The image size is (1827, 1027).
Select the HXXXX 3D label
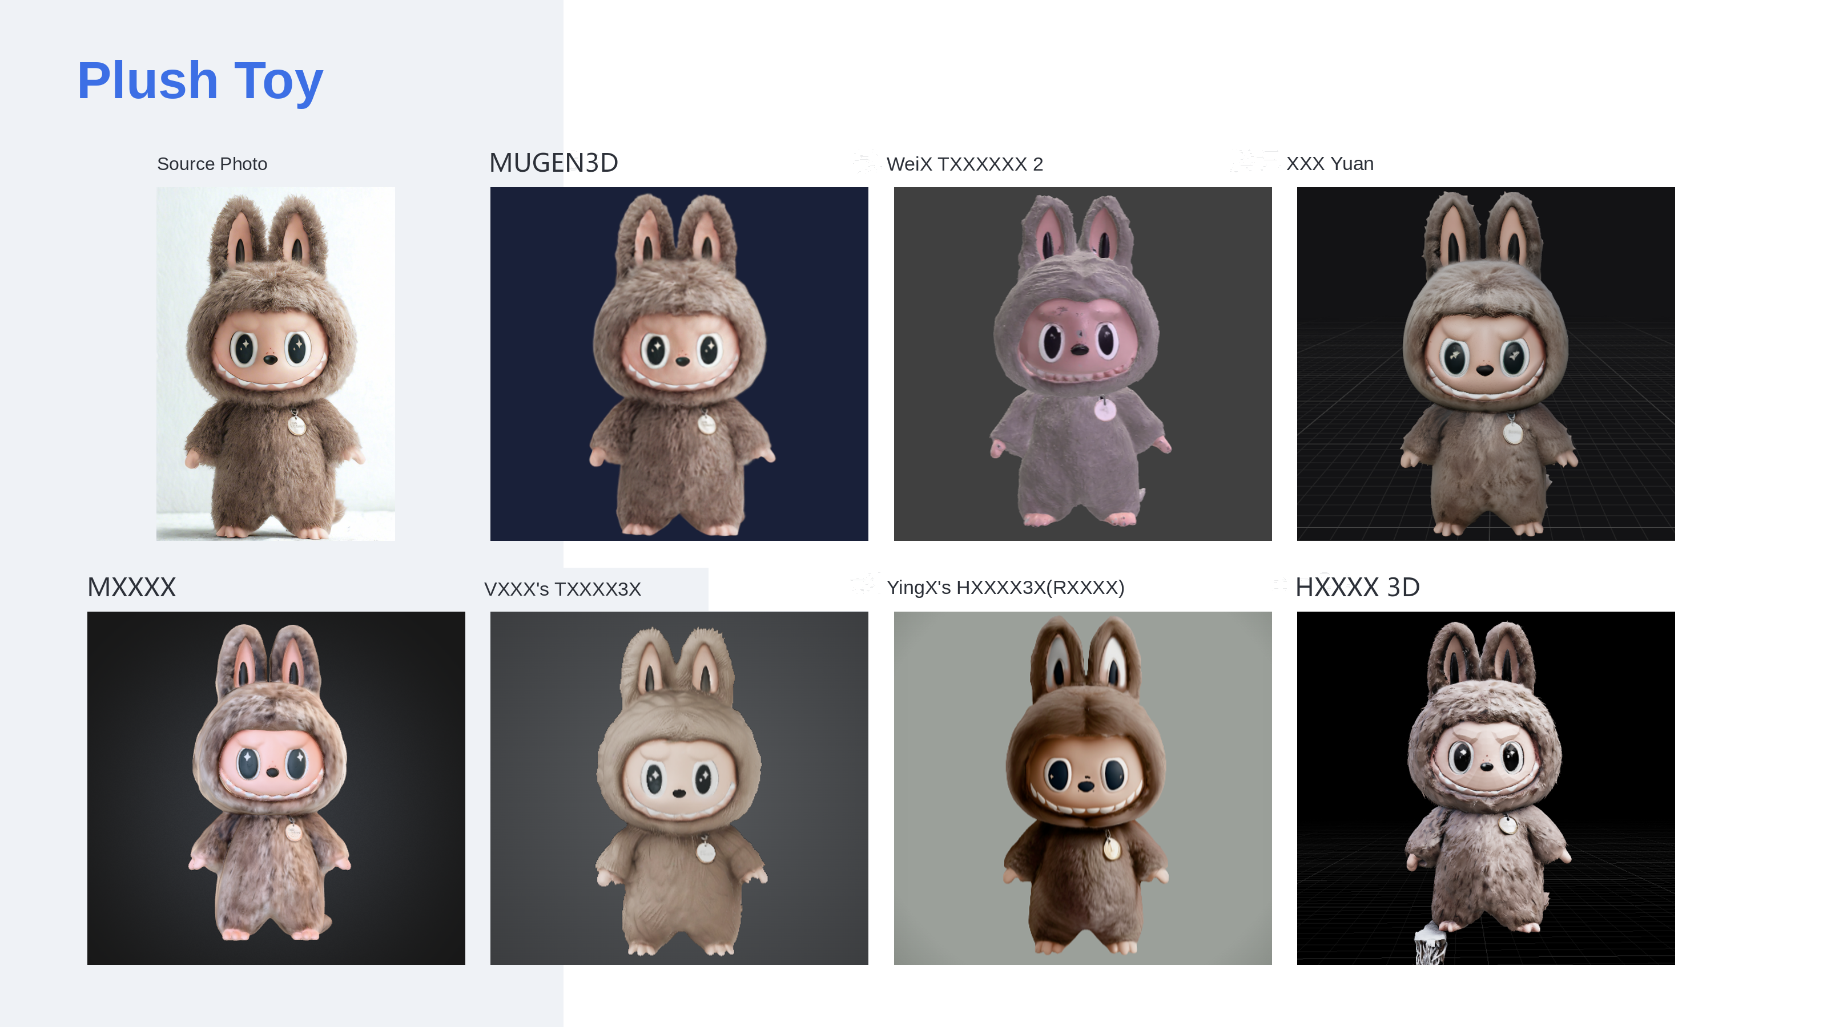[x=1358, y=587]
